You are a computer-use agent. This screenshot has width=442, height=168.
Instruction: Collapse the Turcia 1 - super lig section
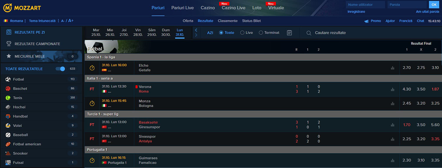coord(263,114)
